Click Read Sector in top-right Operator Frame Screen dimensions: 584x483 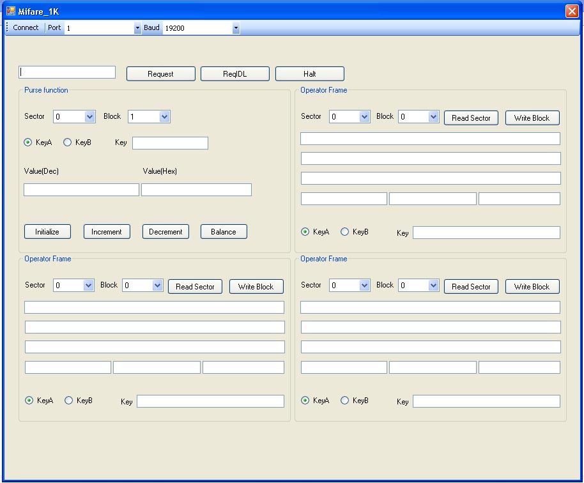[x=471, y=118]
